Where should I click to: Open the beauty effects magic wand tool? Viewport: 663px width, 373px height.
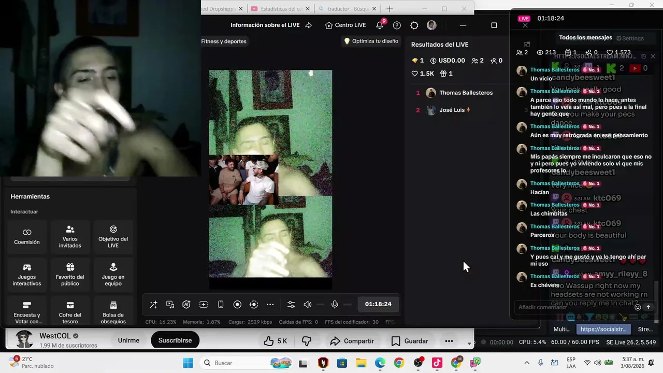click(153, 305)
